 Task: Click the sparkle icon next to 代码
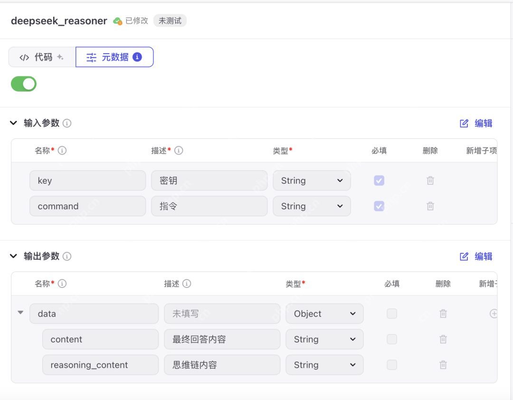[x=60, y=57]
